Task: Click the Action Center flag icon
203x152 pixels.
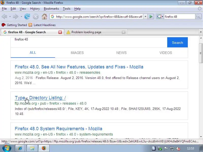Action: point(166,148)
